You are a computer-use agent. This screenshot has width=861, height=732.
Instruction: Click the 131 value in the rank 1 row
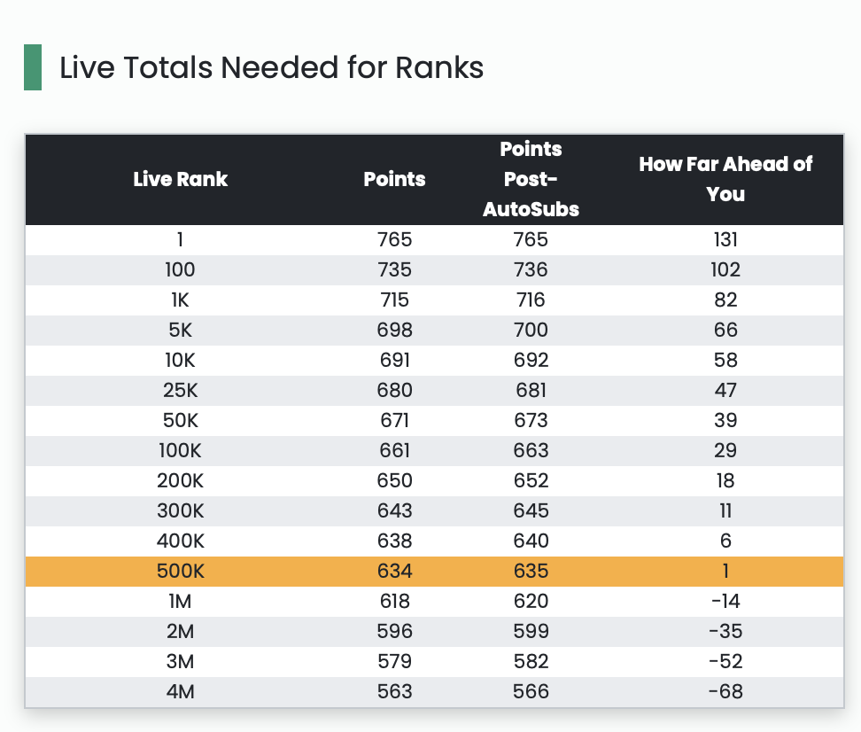click(x=725, y=240)
